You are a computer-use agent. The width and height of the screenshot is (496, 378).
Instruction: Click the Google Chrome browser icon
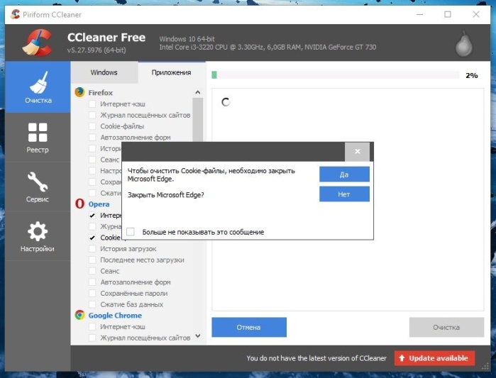(x=79, y=315)
